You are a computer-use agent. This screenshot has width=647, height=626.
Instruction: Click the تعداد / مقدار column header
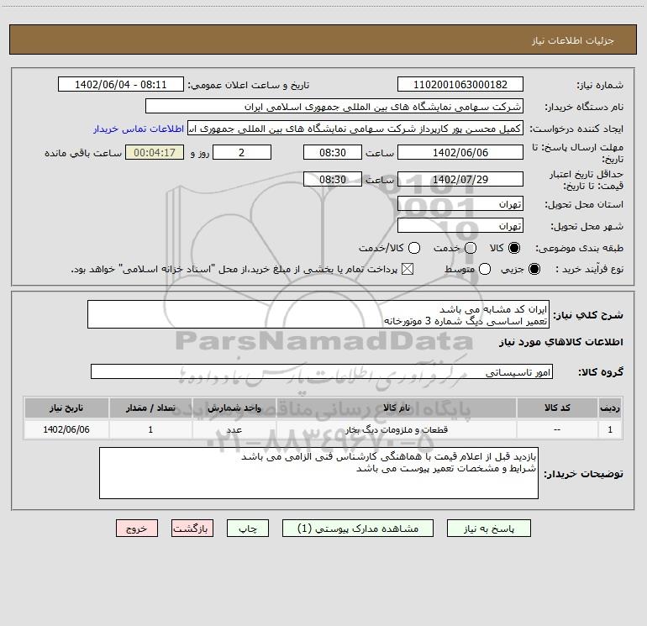[x=150, y=408]
